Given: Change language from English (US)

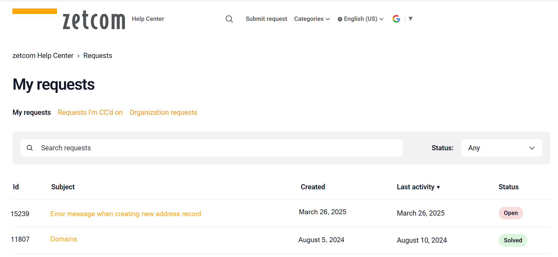Looking at the screenshot, I should point(360,19).
